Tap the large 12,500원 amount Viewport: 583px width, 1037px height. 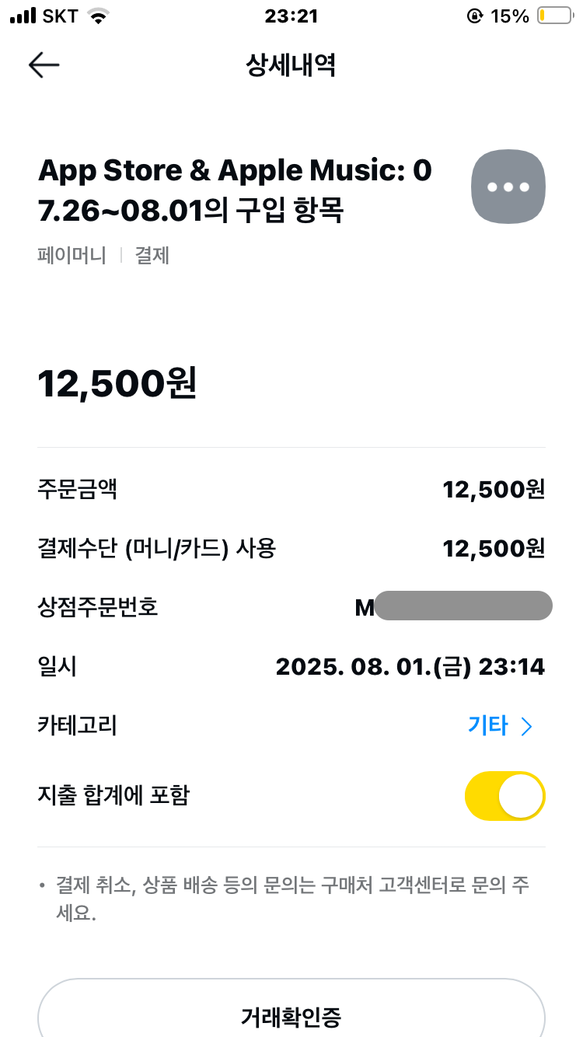[x=117, y=384]
